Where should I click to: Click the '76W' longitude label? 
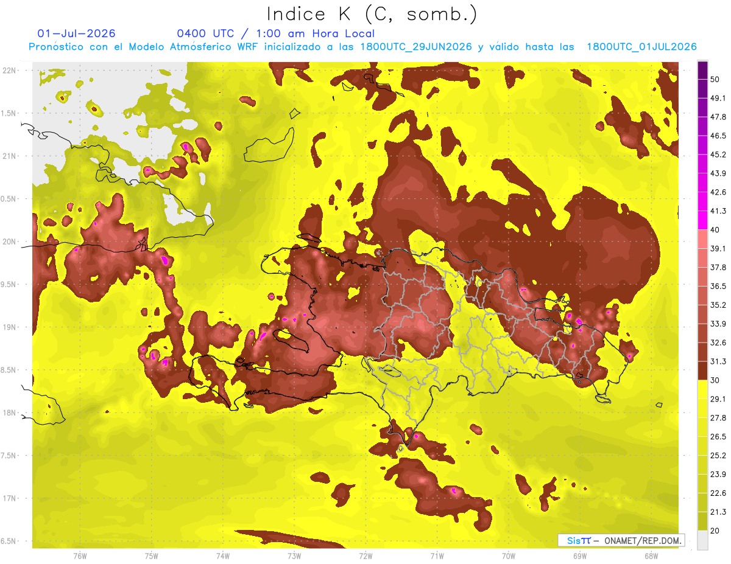coord(79,555)
